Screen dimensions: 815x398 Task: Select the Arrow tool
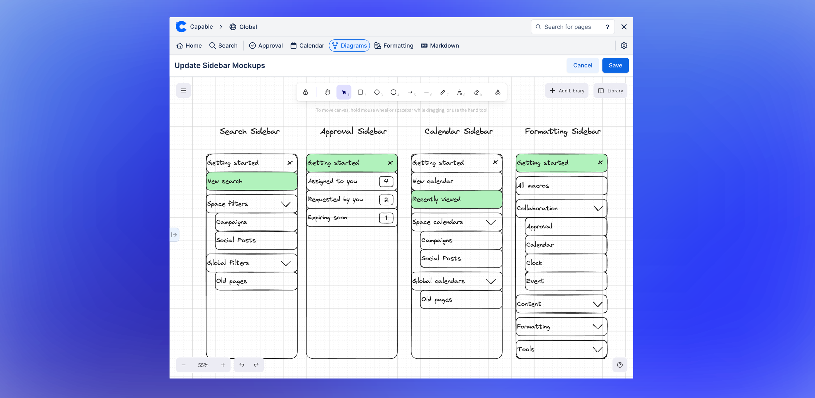410,92
